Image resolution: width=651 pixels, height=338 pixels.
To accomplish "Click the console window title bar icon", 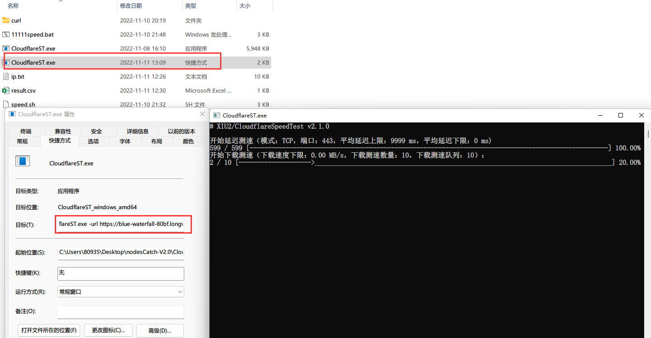I will [x=215, y=115].
